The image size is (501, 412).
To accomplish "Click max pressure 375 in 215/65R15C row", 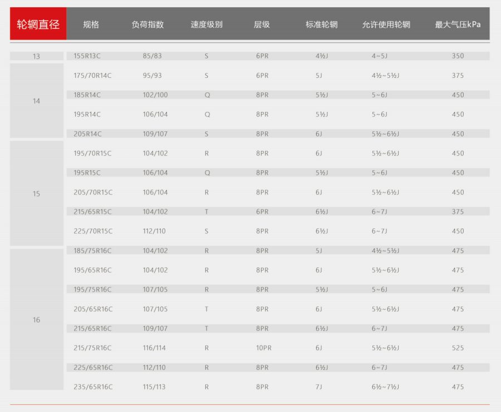I will tap(458, 212).
